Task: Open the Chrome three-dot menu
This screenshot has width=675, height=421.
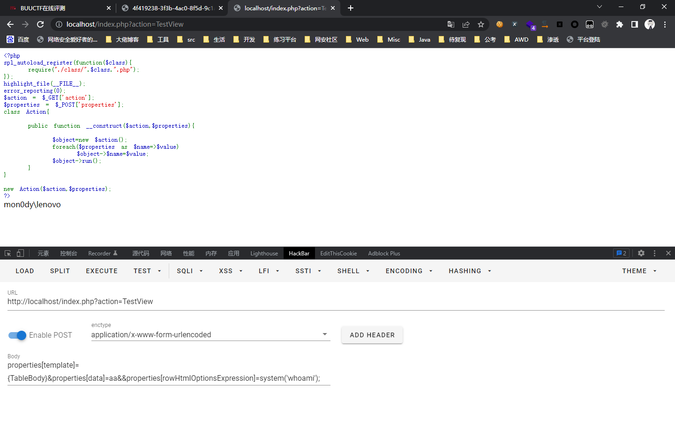Action: point(665,24)
